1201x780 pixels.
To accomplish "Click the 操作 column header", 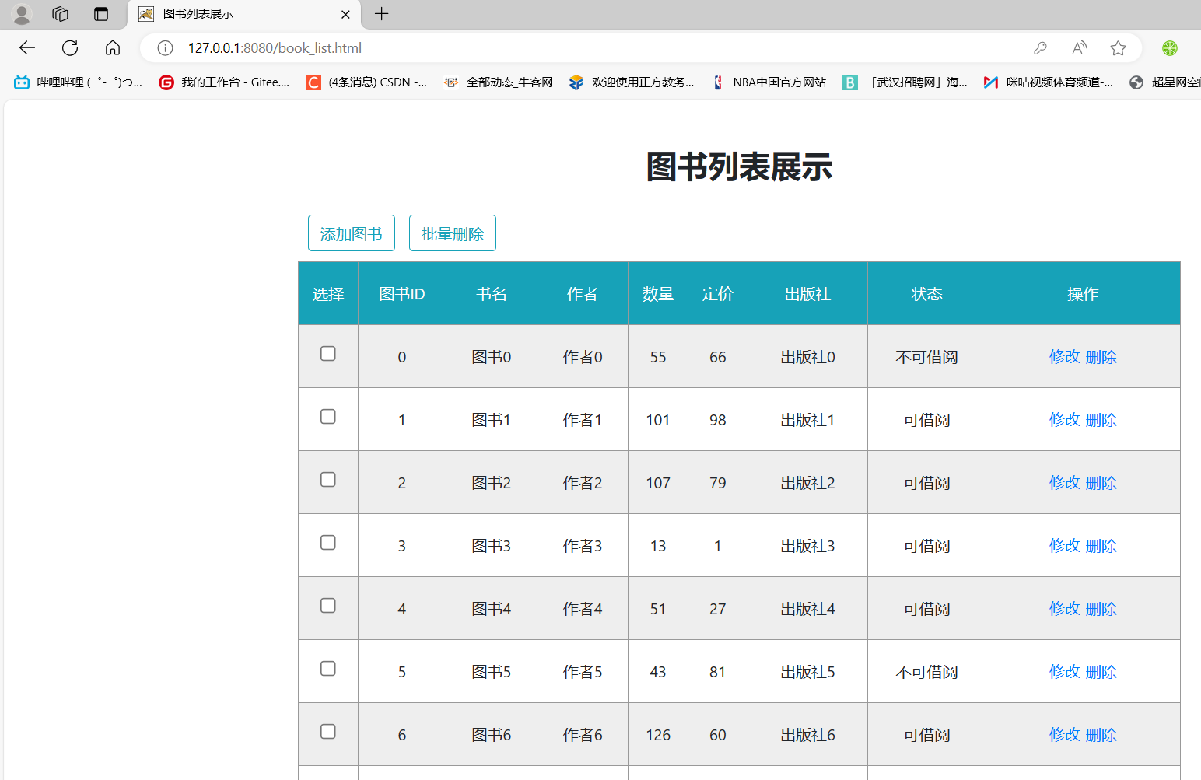I will 1083,294.
